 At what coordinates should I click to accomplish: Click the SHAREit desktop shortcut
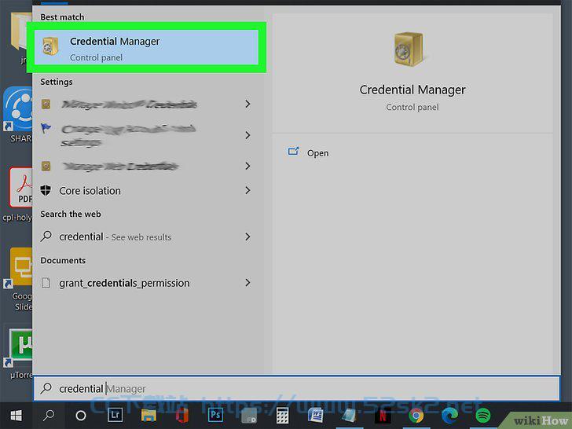pyautogui.click(x=17, y=115)
